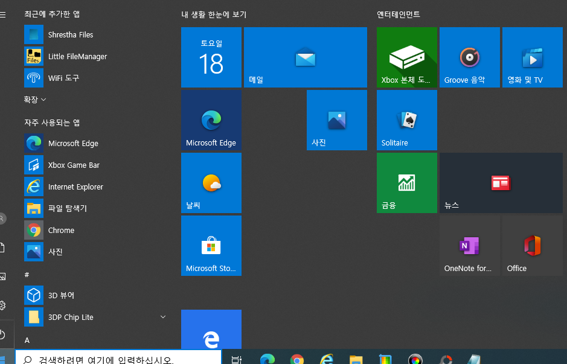
Task: Open Microsoft Edge from the taskbar
Action: pos(267,360)
